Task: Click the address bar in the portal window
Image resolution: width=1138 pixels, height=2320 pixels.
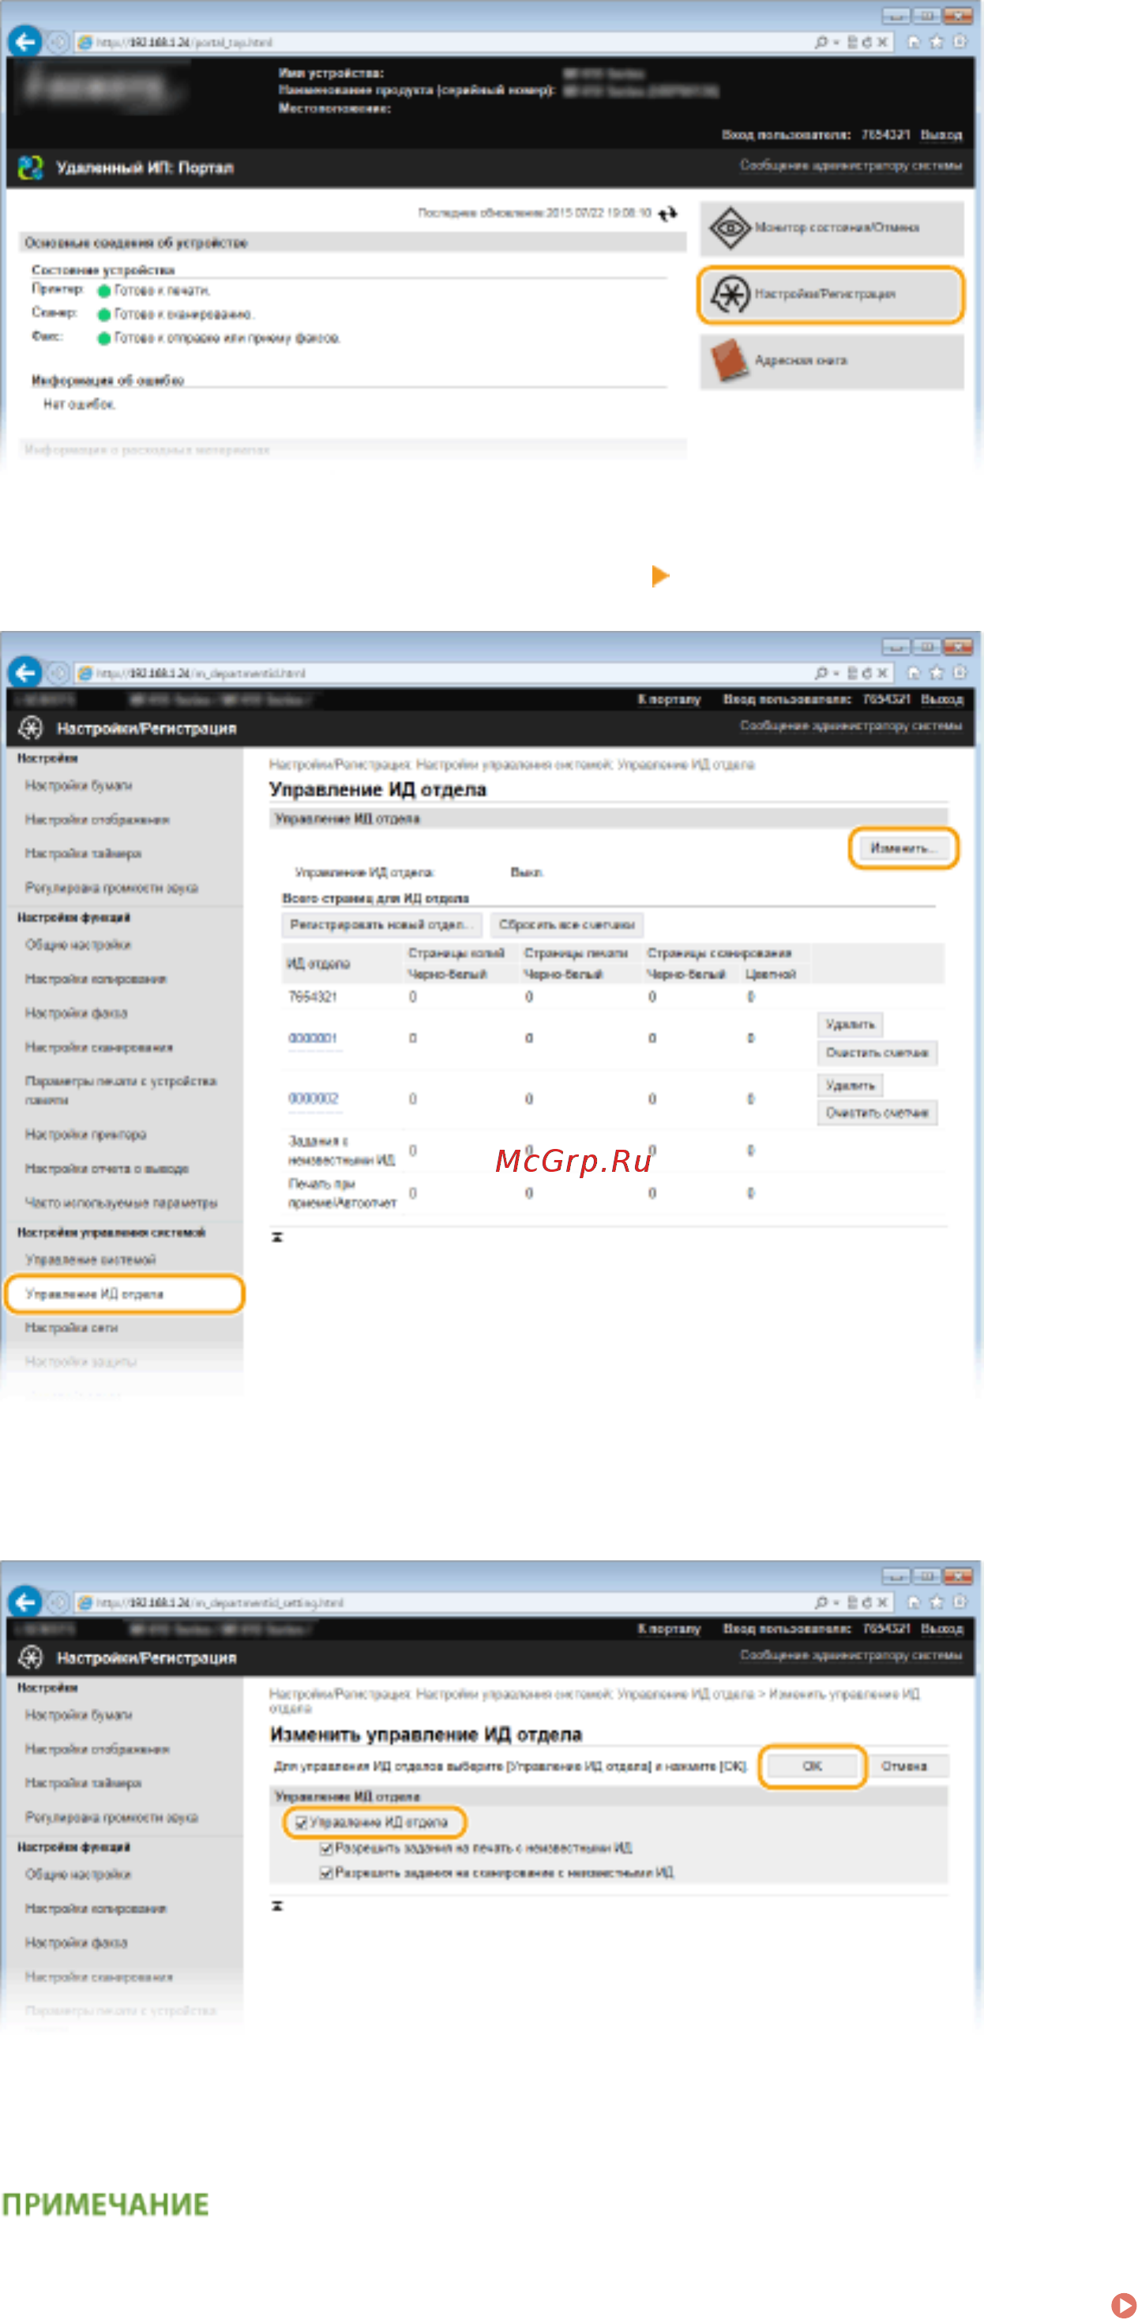Action: (x=441, y=43)
